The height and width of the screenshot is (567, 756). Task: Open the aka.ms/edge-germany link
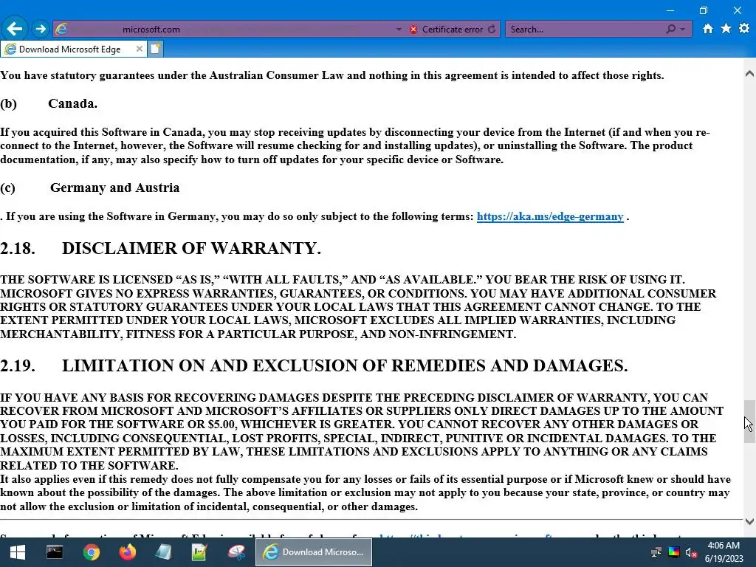550,216
